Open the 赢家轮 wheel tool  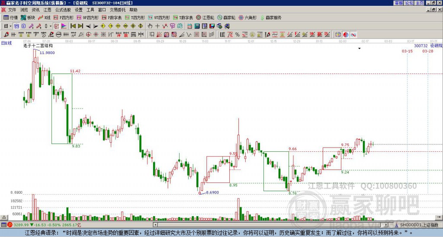[226, 17]
